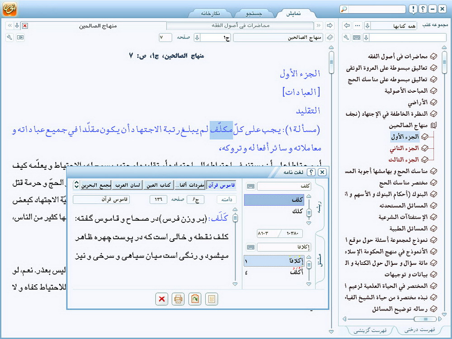Select the مفردات ألفا dictionary tab

pyautogui.click(x=190, y=185)
